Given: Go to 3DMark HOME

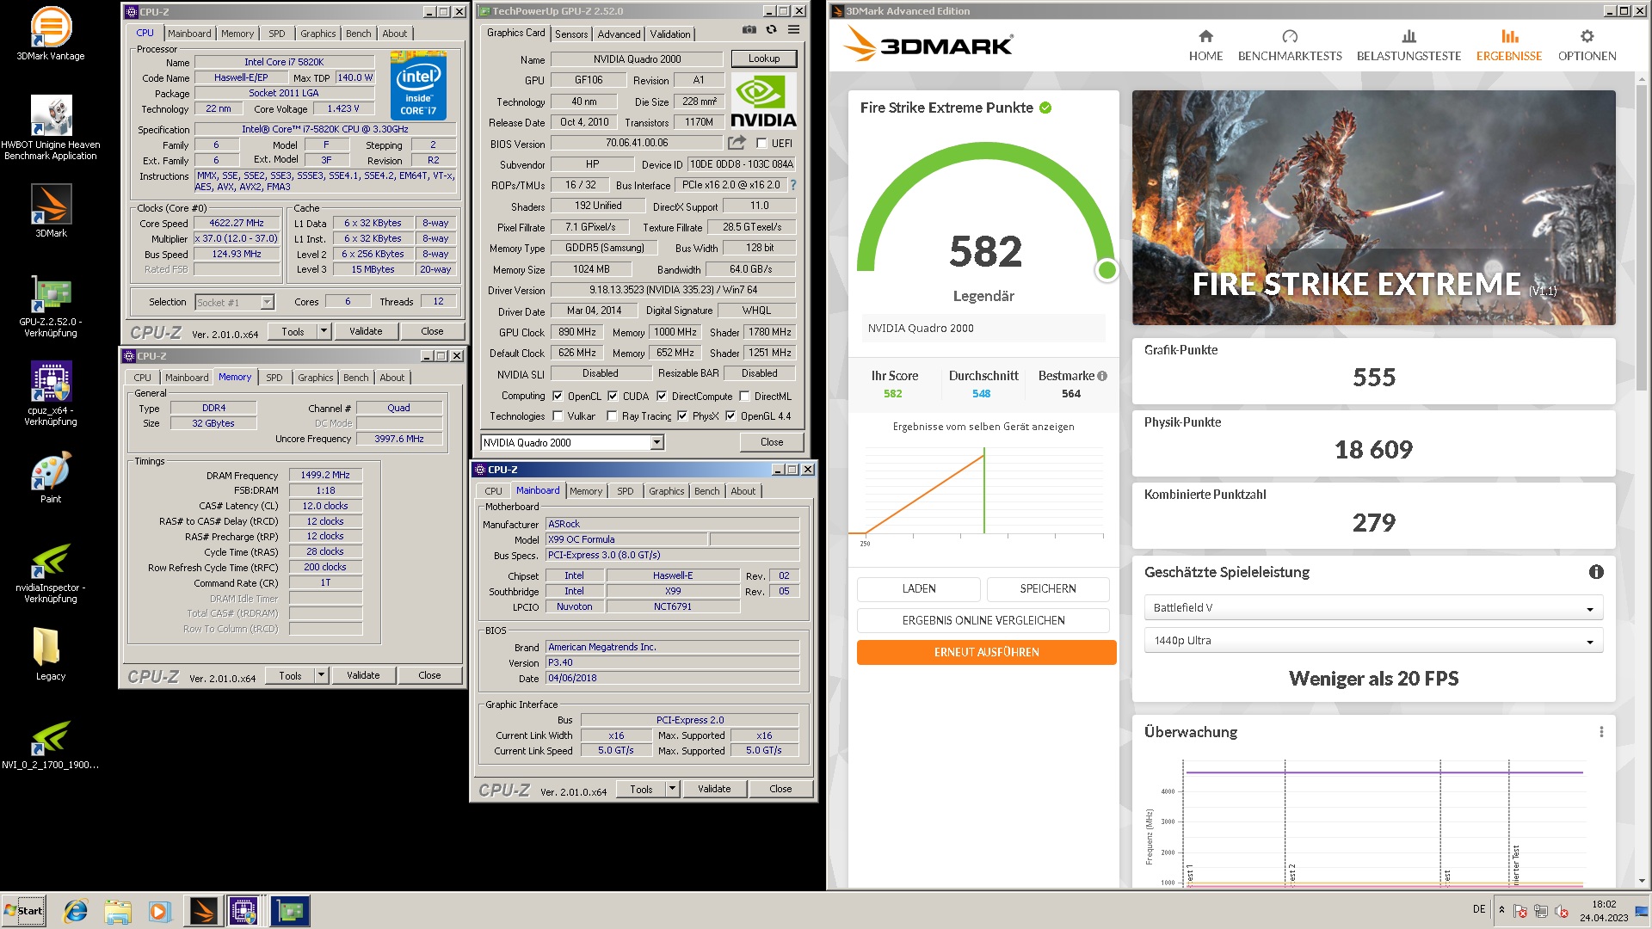Looking at the screenshot, I should click(1205, 46).
